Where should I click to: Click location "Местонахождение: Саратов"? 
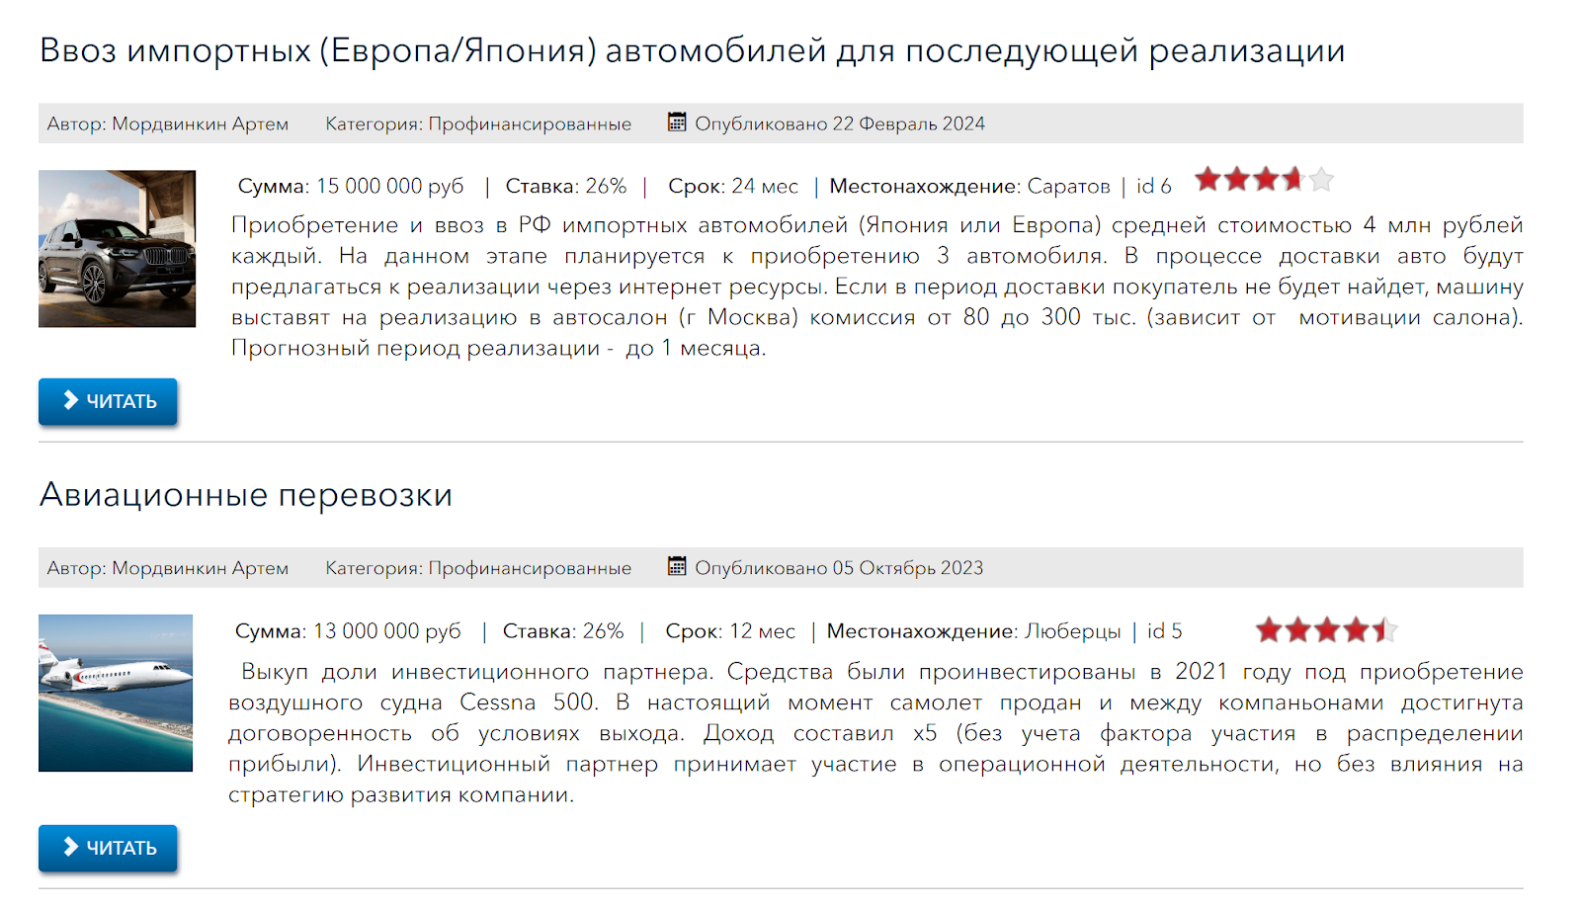coord(970,186)
